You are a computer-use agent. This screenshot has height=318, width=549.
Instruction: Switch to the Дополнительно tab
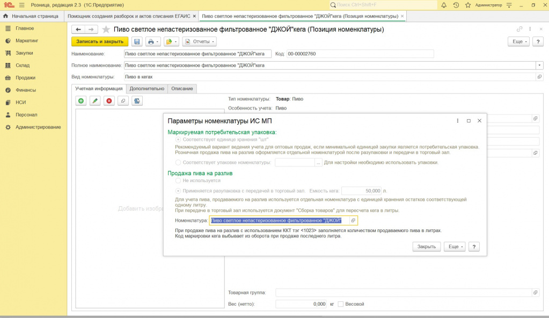(147, 88)
